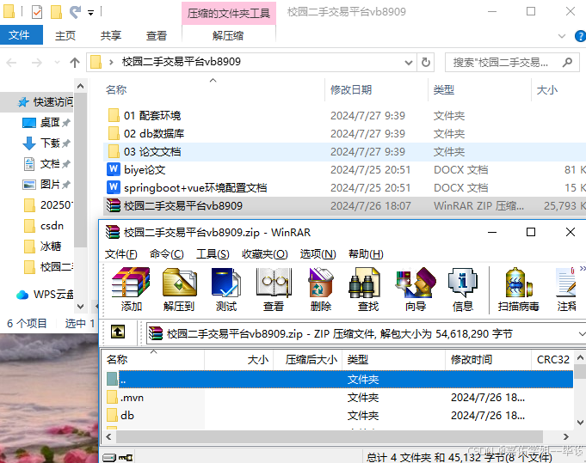Viewport: 586px width, 463px height.
Task: Click Explorer back navigation arrow
Action: click(11, 63)
